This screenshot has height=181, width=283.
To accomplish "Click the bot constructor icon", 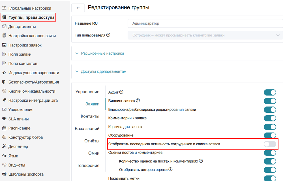I will click(x=4, y=137).
